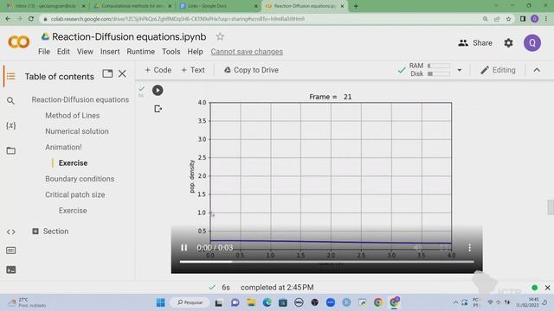Go to Animation! section

[63, 147]
